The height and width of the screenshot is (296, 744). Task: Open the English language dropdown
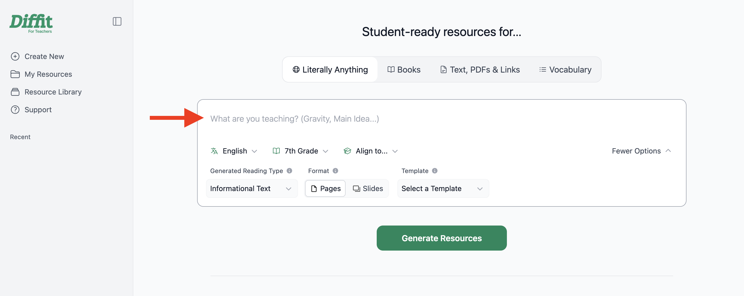(234, 151)
